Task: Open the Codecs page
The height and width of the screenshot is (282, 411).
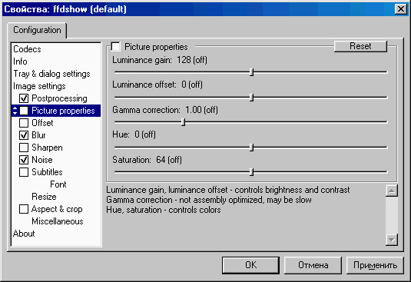Action: point(27,49)
